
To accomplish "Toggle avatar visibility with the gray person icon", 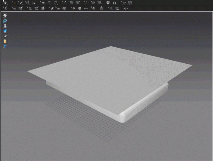I will [x=5, y=26].
